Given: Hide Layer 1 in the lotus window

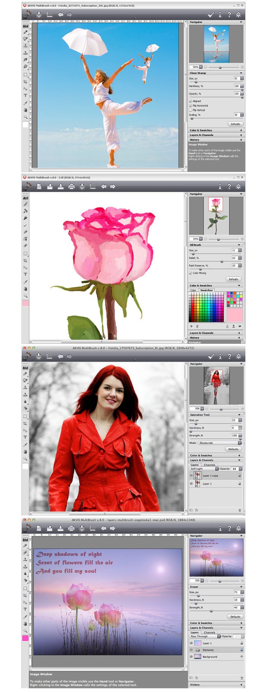Looking at the screenshot, I should pyautogui.click(x=191, y=643).
